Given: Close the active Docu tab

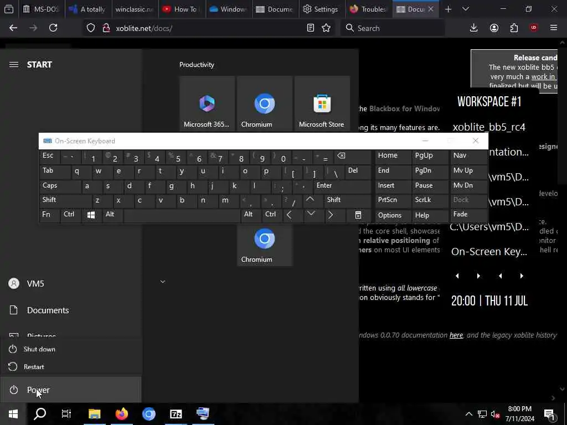Looking at the screenshot, I should (431, 9).
